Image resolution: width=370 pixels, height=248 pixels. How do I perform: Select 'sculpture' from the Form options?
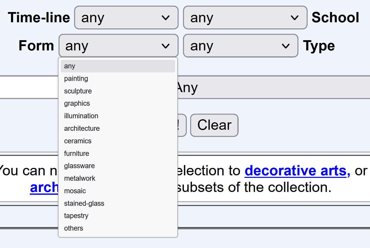tap(118, 91)
